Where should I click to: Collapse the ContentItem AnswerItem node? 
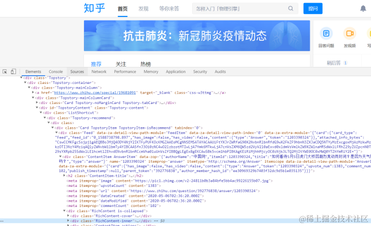point(60,157)
